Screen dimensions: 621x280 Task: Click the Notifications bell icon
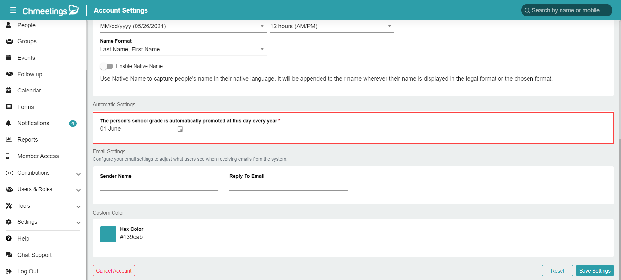pyautogui.click(x=9, y=123)
